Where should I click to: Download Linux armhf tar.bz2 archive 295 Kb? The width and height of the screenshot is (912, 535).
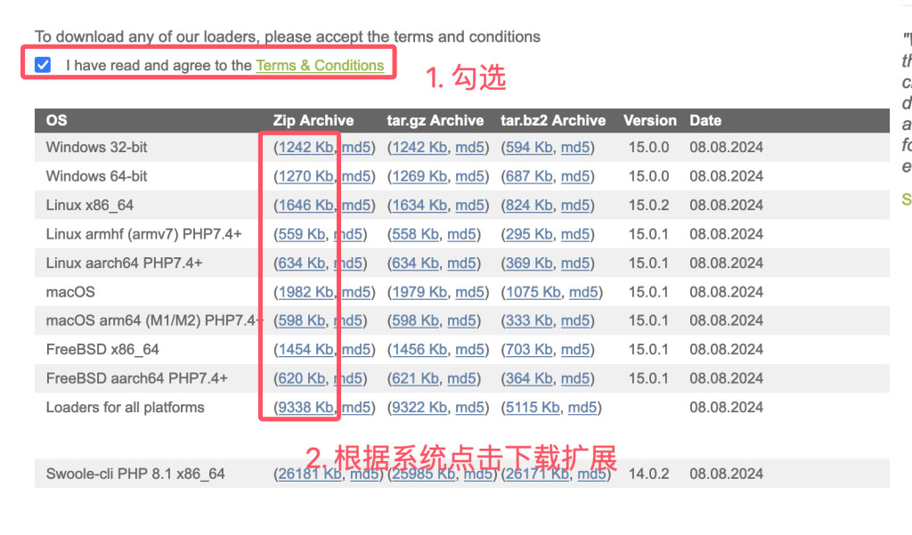tap(529, 234)
